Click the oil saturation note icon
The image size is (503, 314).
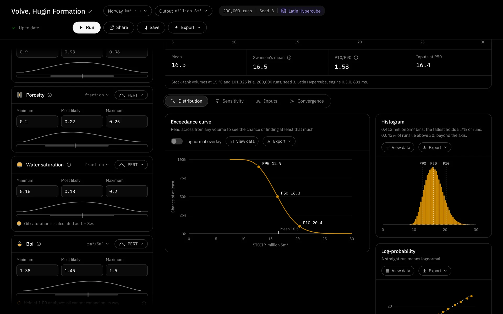[x=19, y=223]
